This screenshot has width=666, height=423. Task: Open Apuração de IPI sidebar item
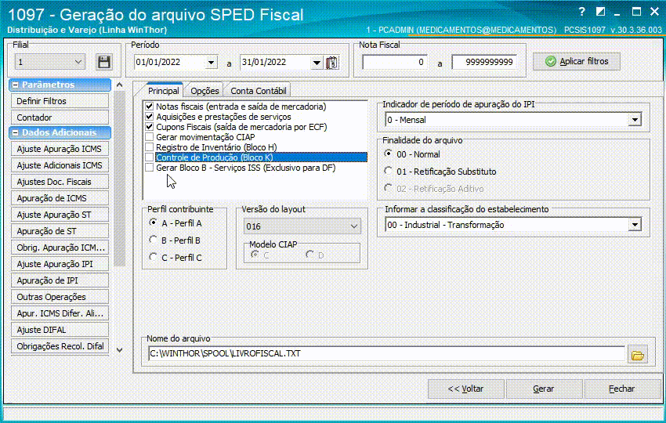[60, 280]
